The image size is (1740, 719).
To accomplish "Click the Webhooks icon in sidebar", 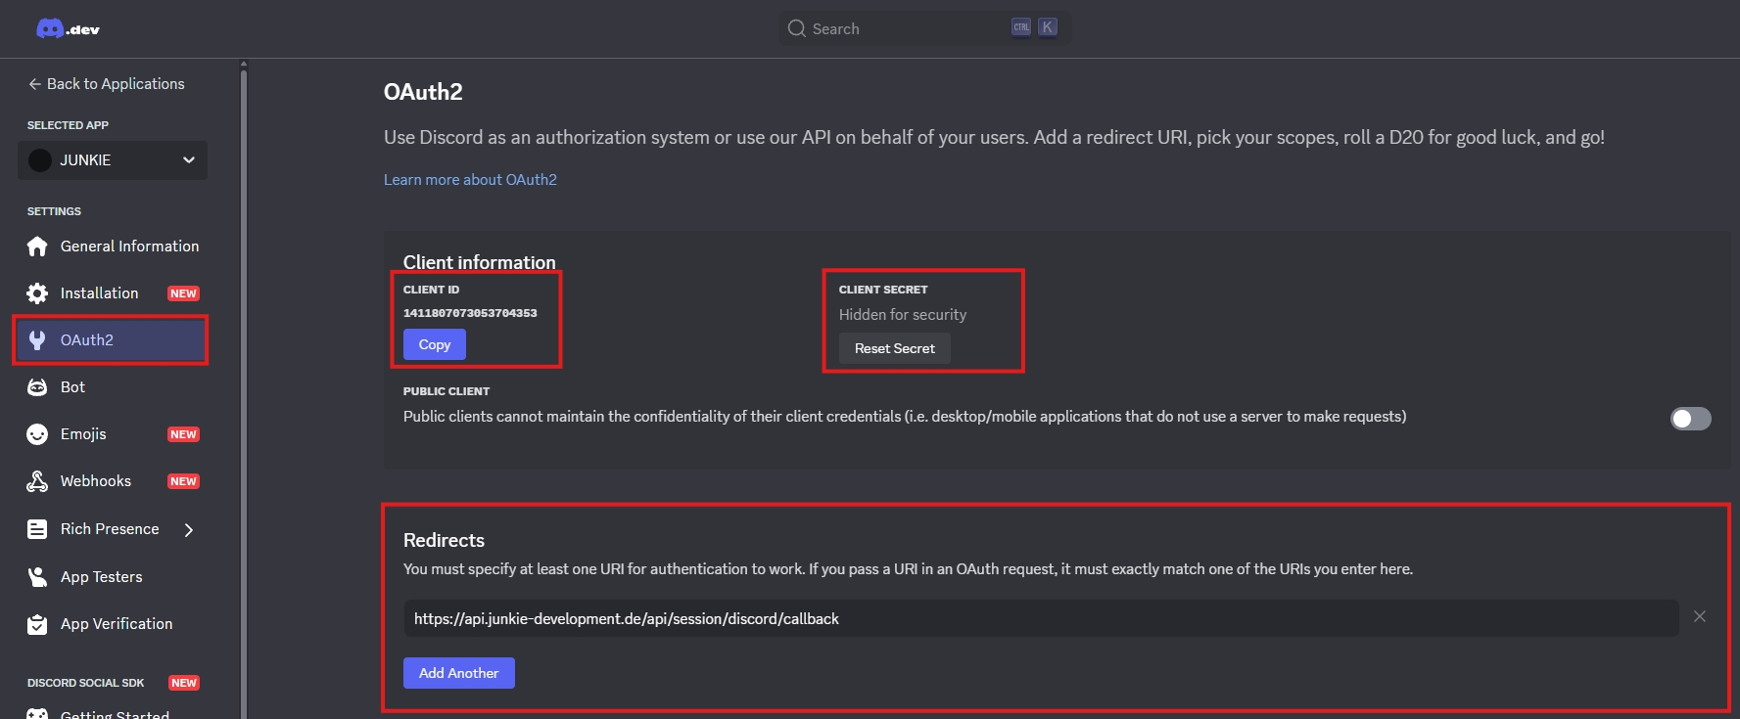I will 37,481.
